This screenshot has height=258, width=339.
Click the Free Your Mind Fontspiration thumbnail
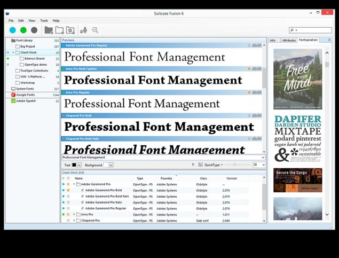tap(298, 79)
